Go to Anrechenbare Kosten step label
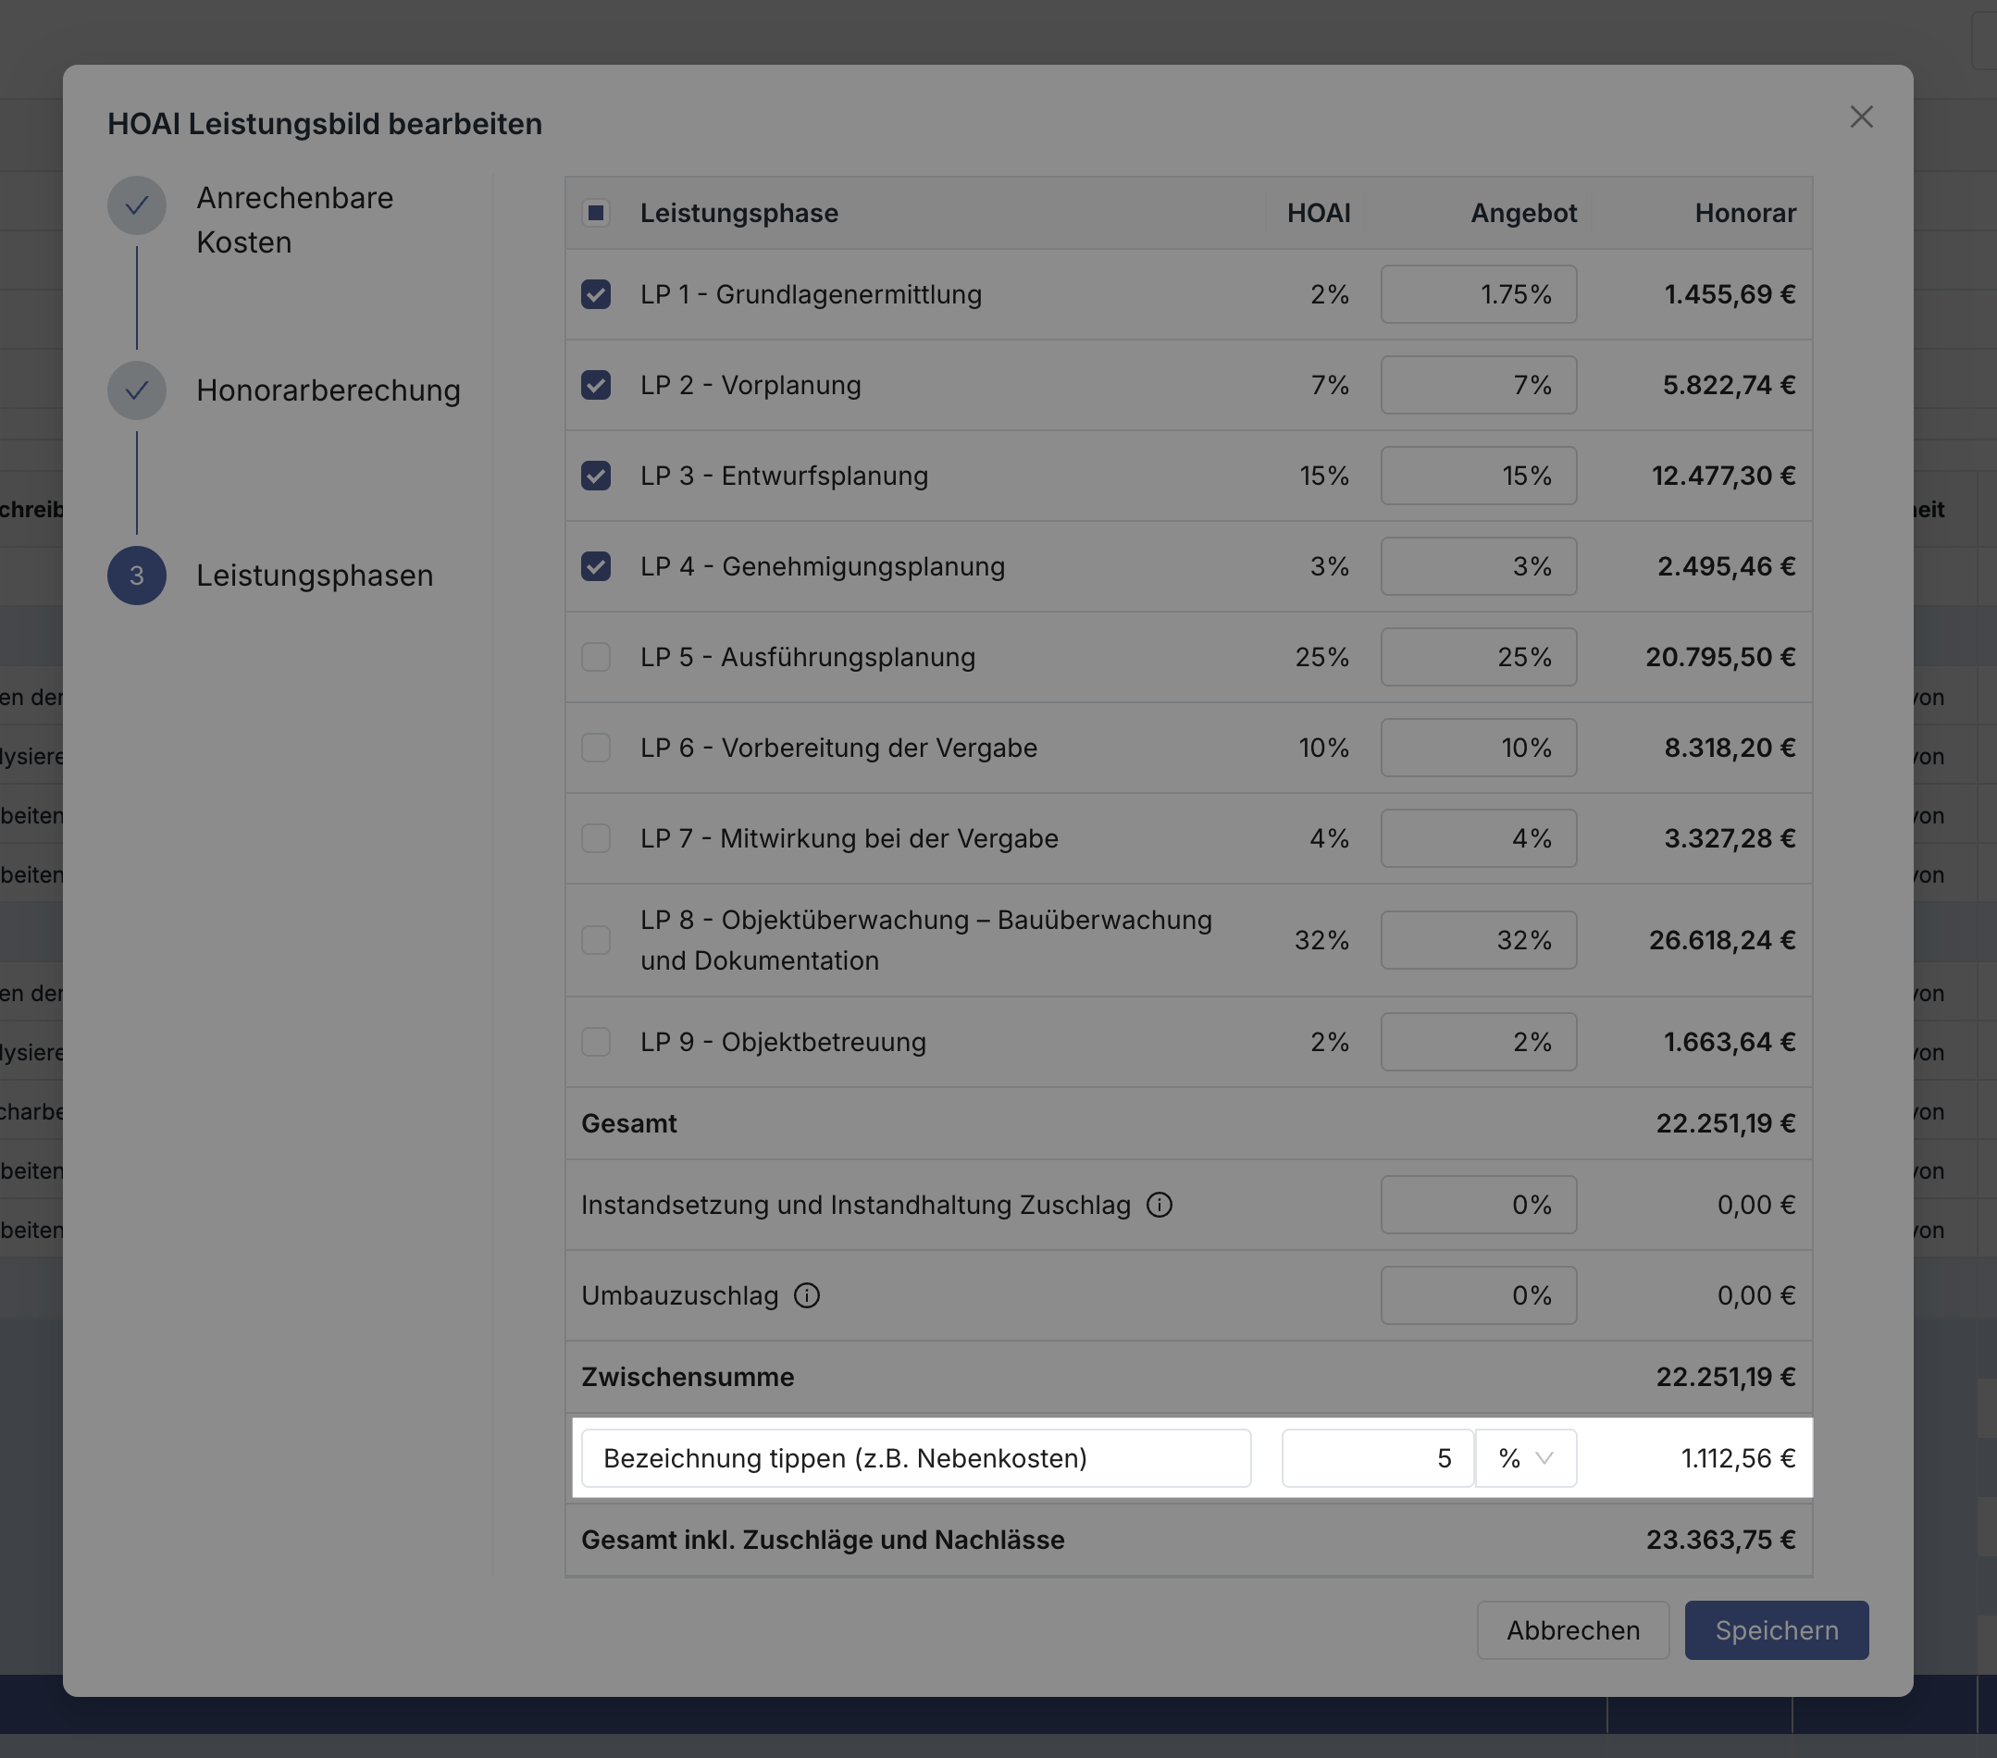Viewport: 1997px width, 1758px height. (x=294, y=220)
